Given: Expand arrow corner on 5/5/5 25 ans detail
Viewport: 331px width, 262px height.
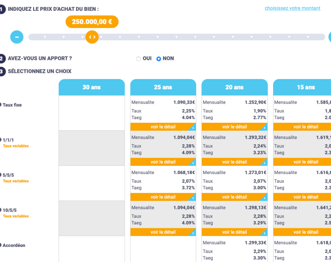Looking at the screenshot, I should pos(193,198).
